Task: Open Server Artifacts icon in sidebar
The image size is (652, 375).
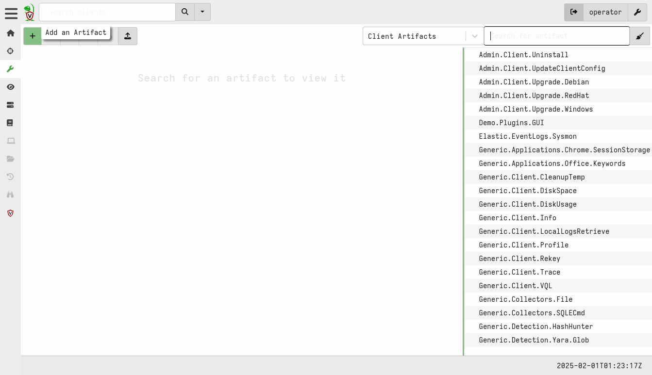Action: (x=10, y=105)
